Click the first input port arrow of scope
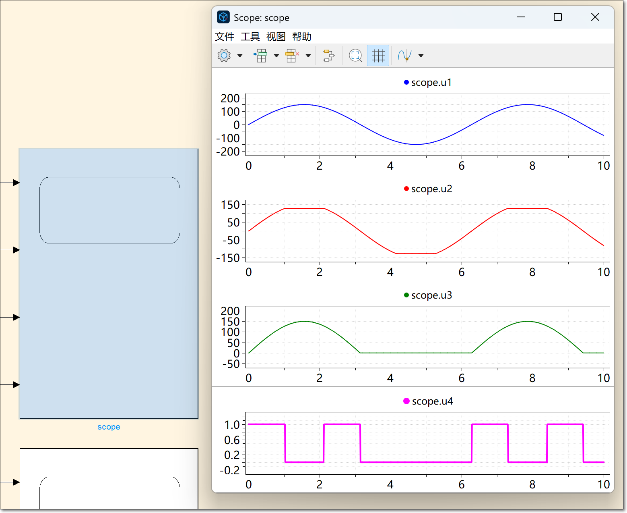The image size is (627, 513). [16, 183]
